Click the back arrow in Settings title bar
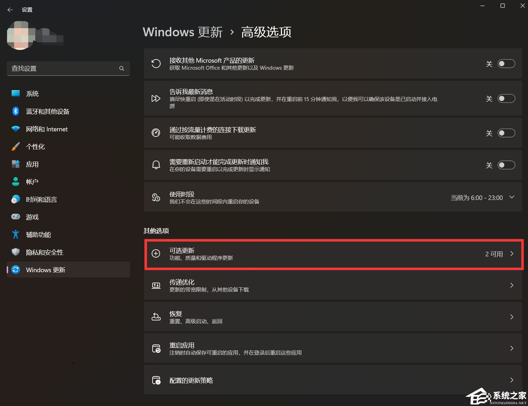 point(10,10)
